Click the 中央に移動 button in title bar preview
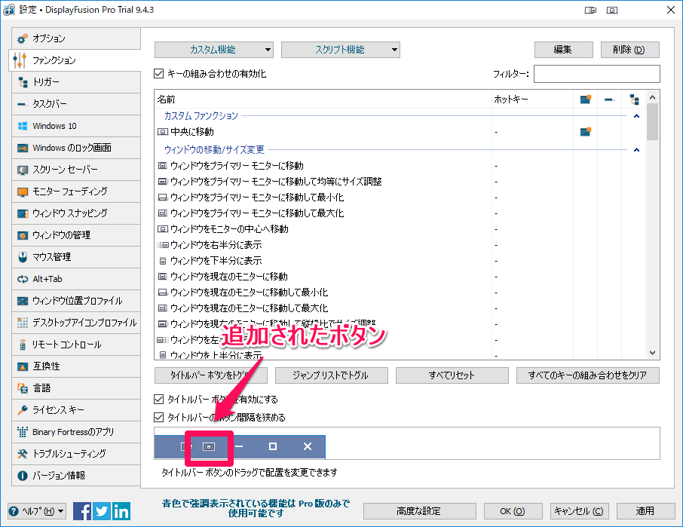This screenshot has width=683, height=527. (209, 447)
